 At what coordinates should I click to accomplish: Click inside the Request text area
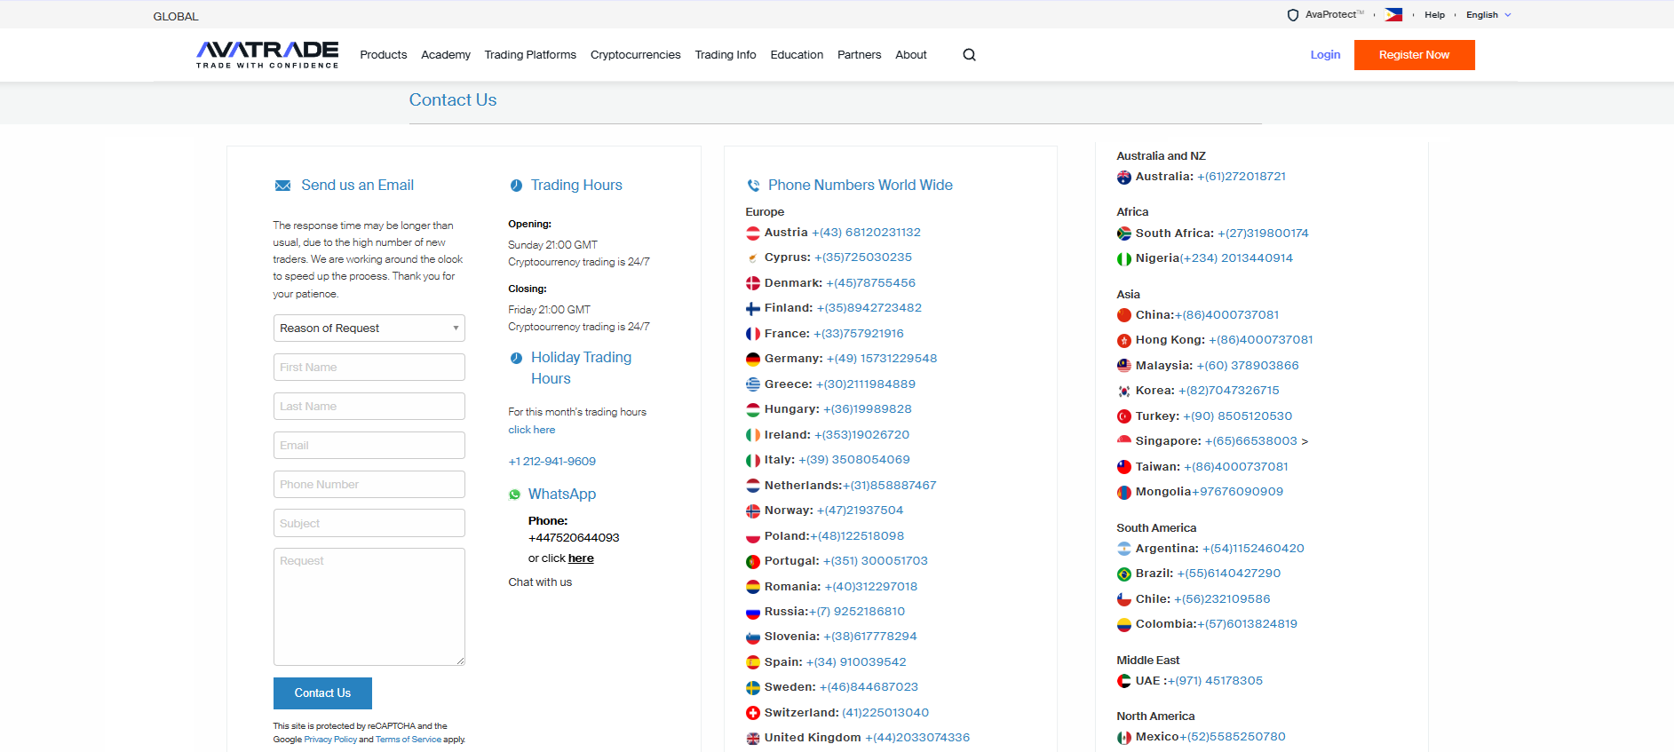click(369, 607)
